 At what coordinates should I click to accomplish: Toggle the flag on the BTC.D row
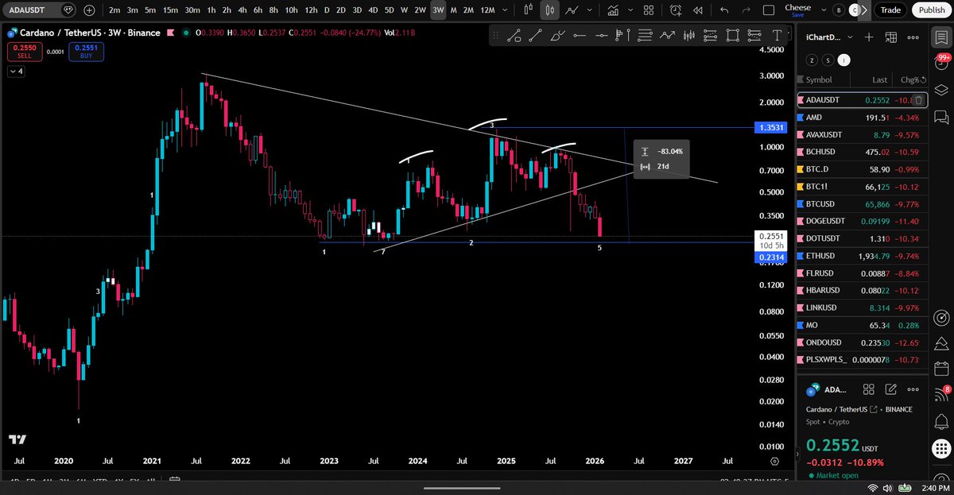pyautogui.click(x=800, y=169)
